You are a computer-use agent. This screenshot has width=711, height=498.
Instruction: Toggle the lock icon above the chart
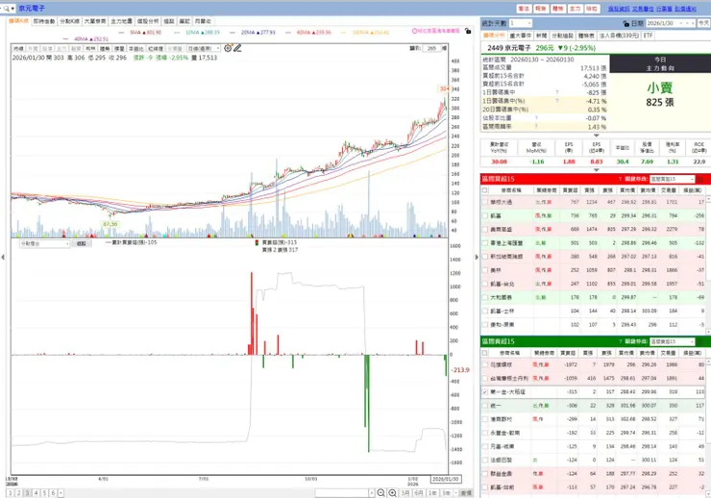point(468,31)
